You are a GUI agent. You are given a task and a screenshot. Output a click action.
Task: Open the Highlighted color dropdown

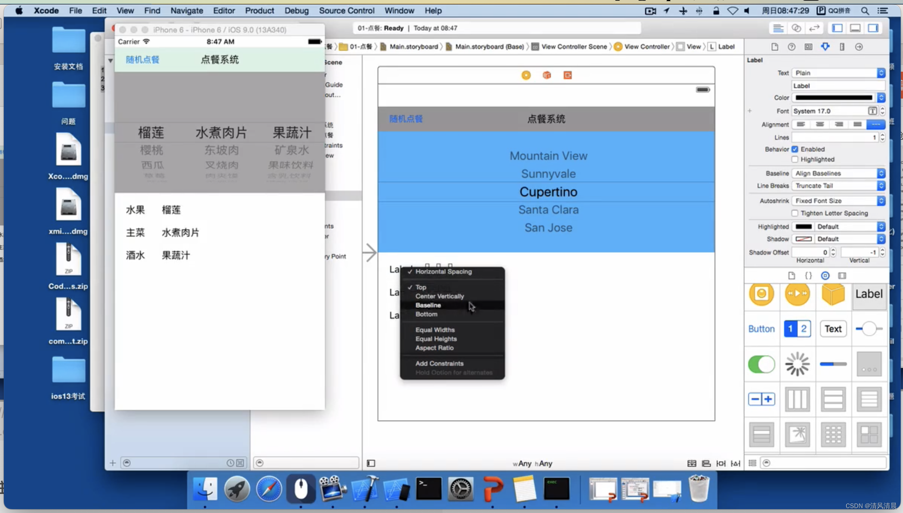pyautogui.click(x=850, y=227)
